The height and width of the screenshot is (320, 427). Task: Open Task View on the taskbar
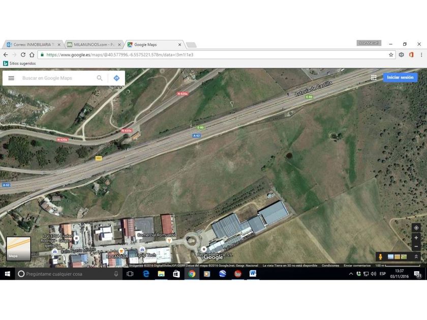130,274
